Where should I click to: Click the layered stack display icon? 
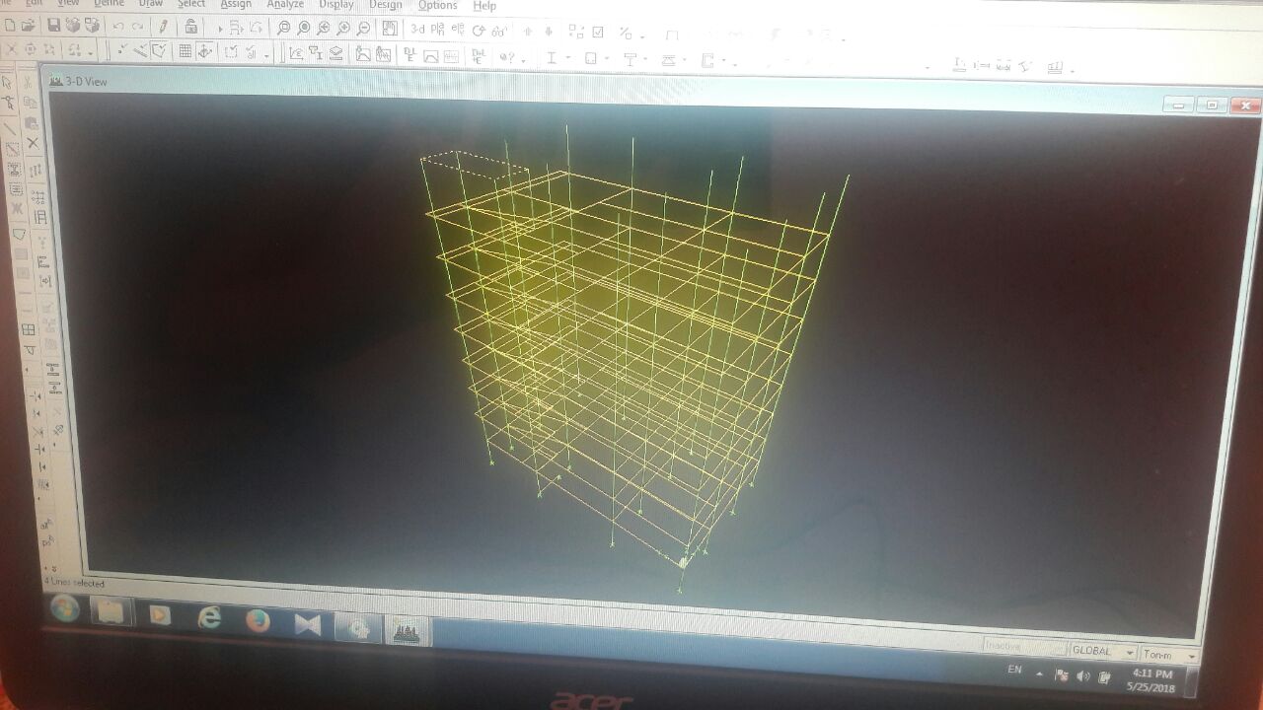tap(335, 54)
